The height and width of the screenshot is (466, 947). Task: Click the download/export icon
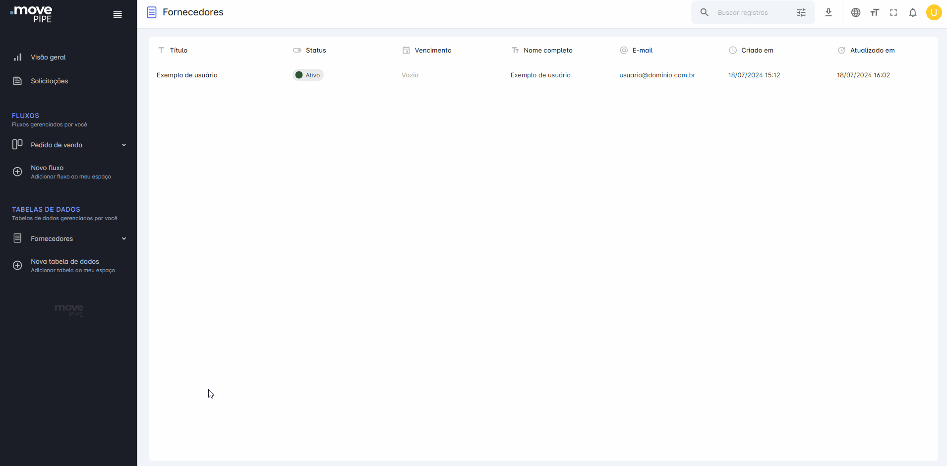(829, 12)
